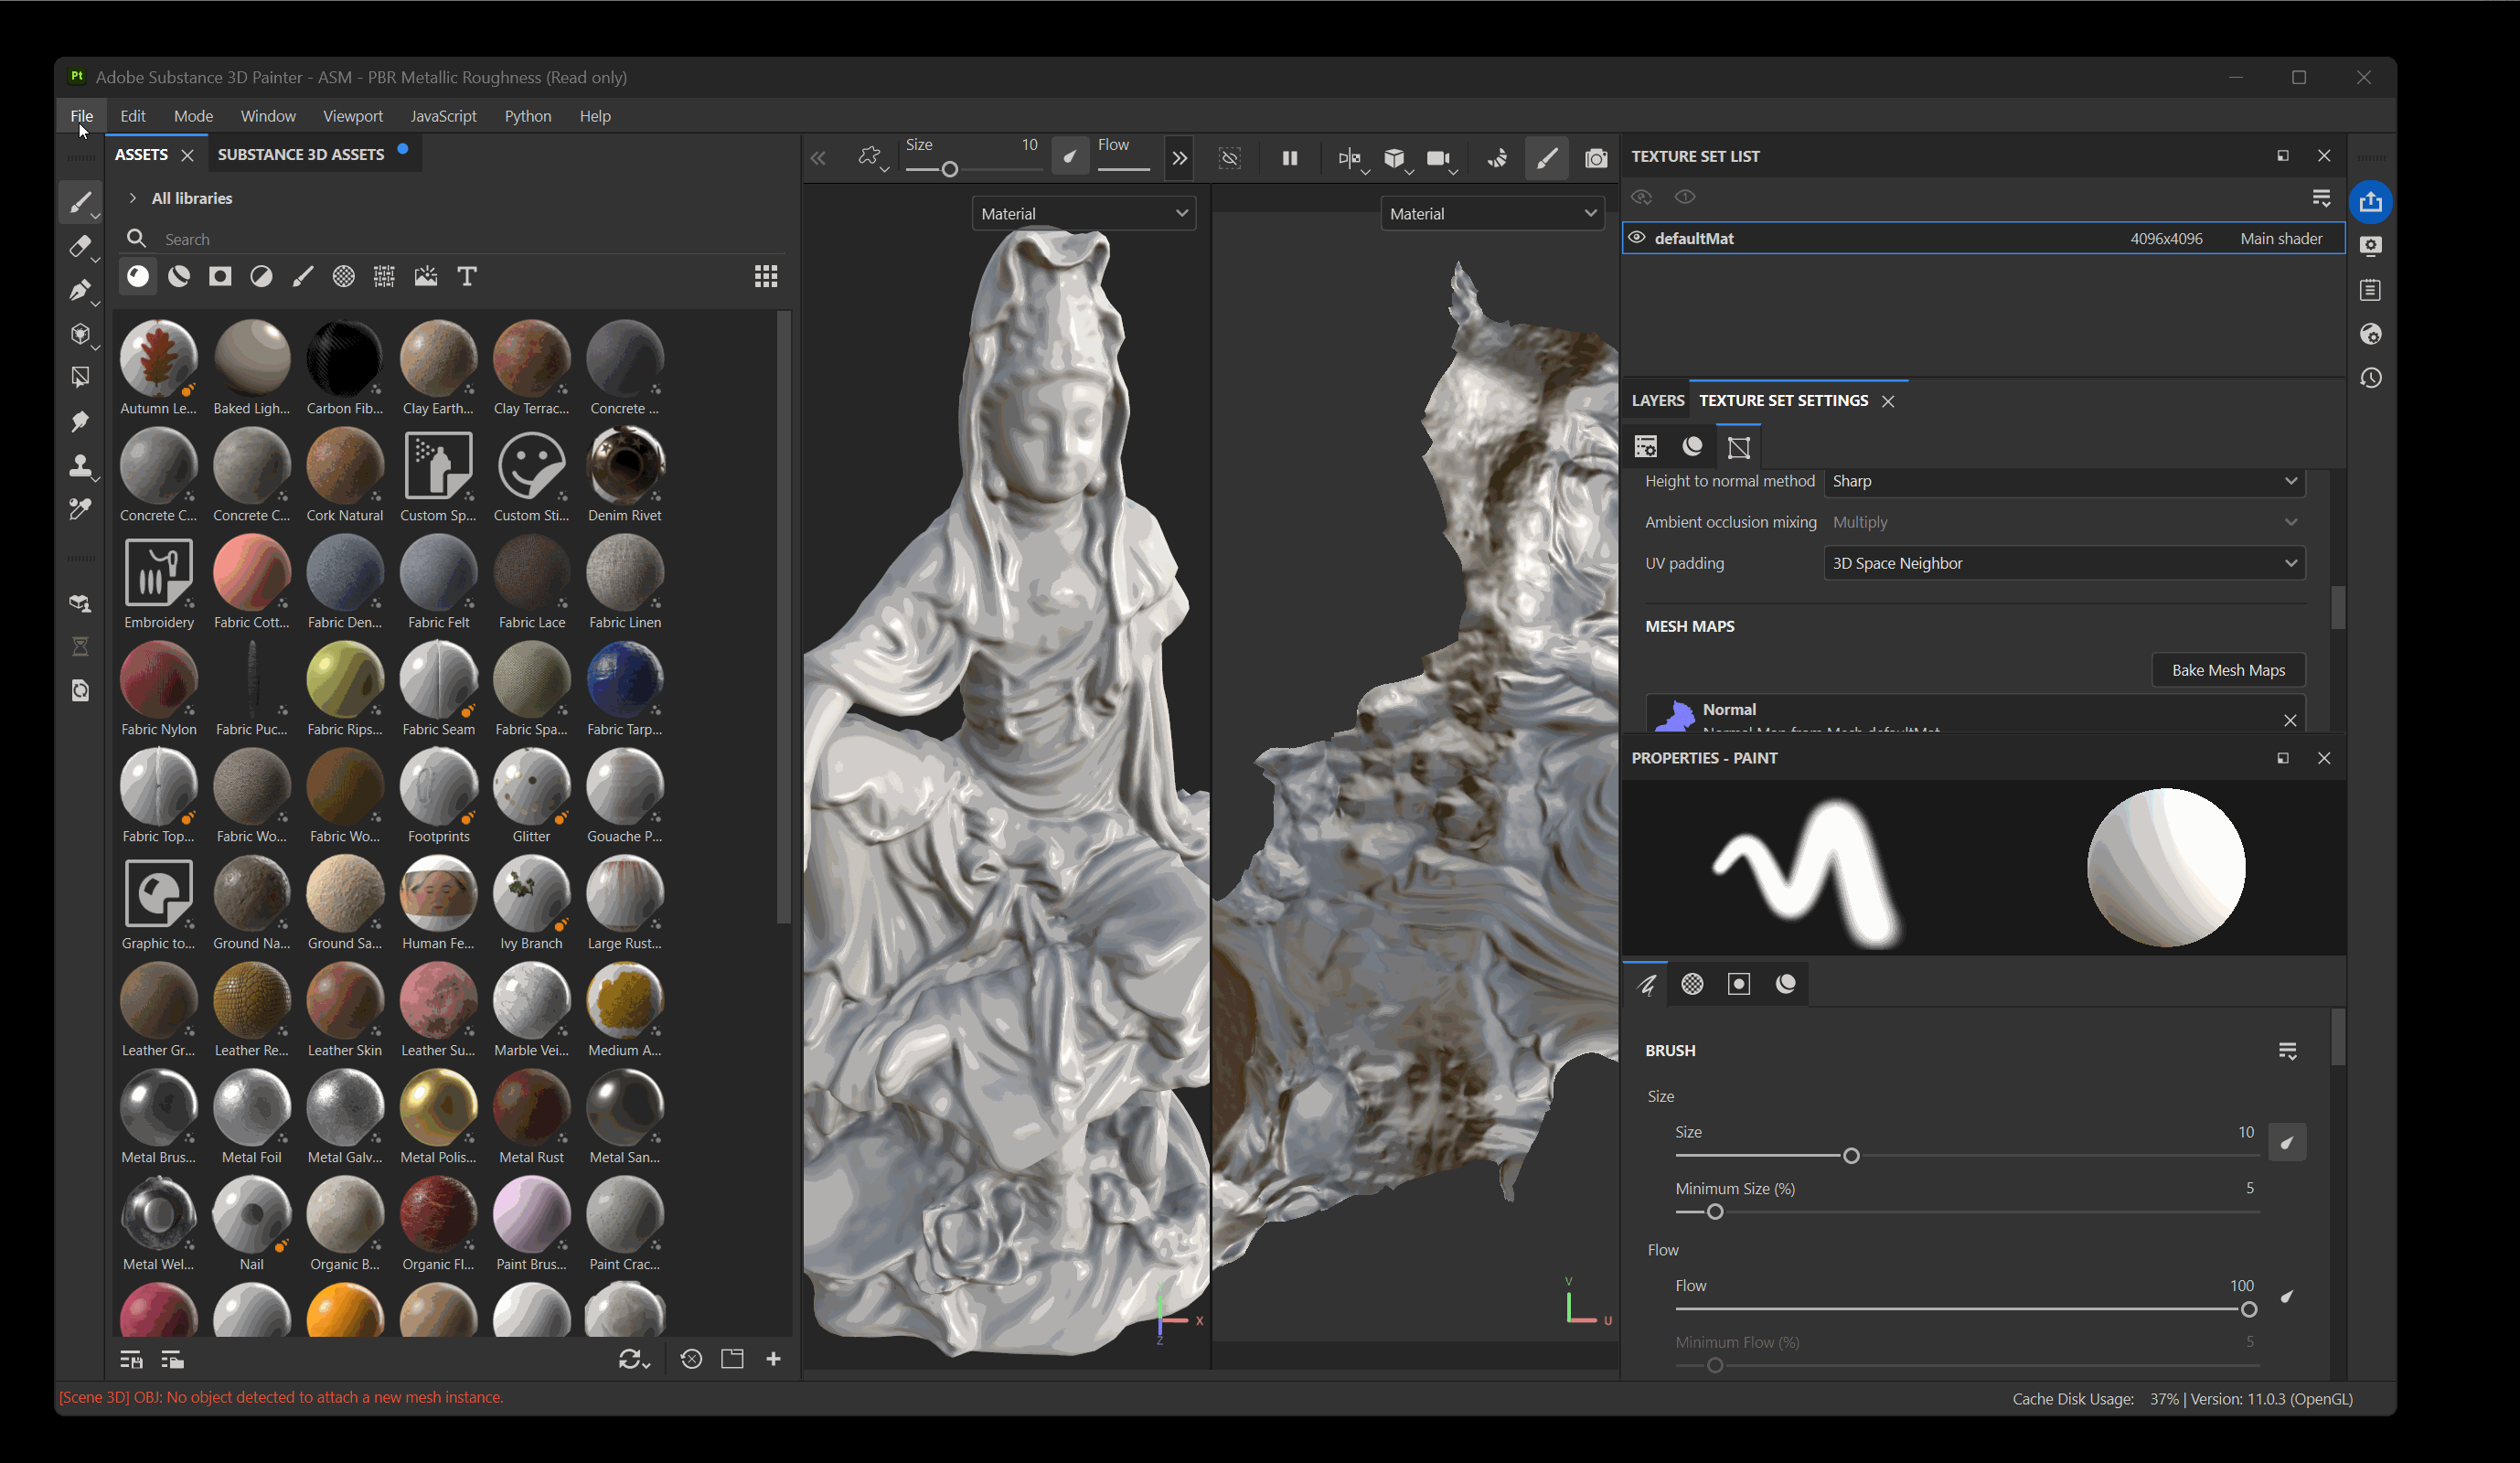Select the Smudge tool

click(80, 422)
